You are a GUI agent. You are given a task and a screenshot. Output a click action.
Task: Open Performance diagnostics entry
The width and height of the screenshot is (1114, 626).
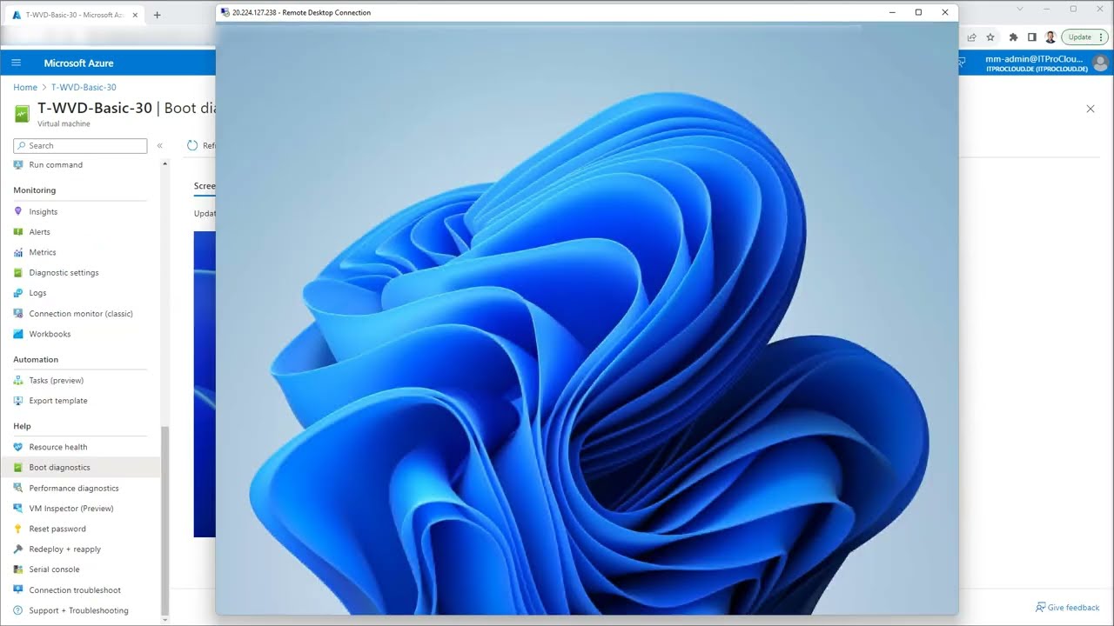point(74,488)
